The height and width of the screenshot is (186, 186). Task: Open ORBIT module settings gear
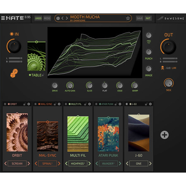tap(29, 104)
